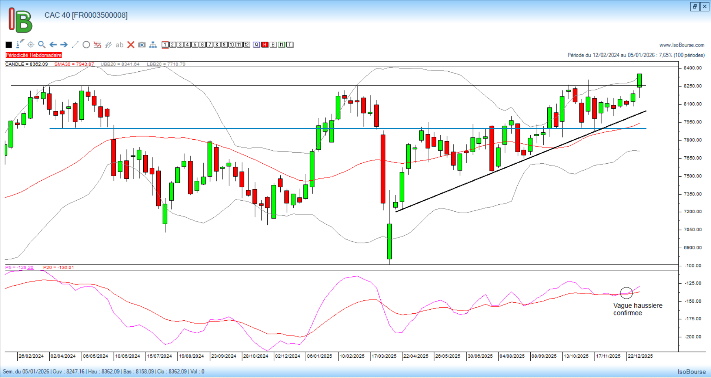Select the line drawing tool
Viewport: 711px width, 378px height.
click(75, 45)
